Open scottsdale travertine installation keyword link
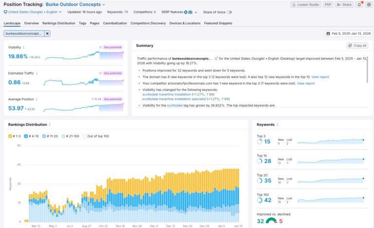This screenshot has width=374, height=228. [x=167, y=94]
